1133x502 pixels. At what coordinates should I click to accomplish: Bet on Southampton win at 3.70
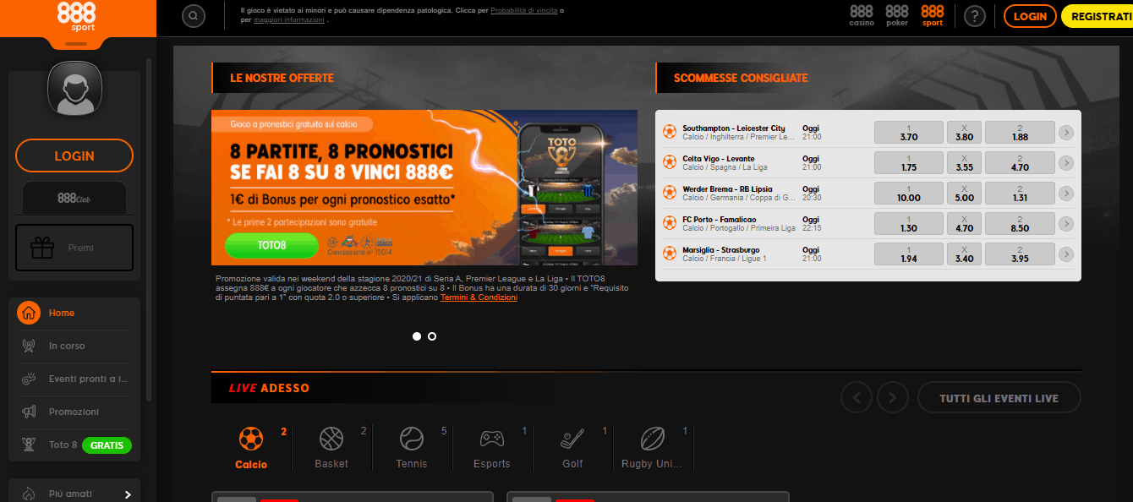[909, 133]
